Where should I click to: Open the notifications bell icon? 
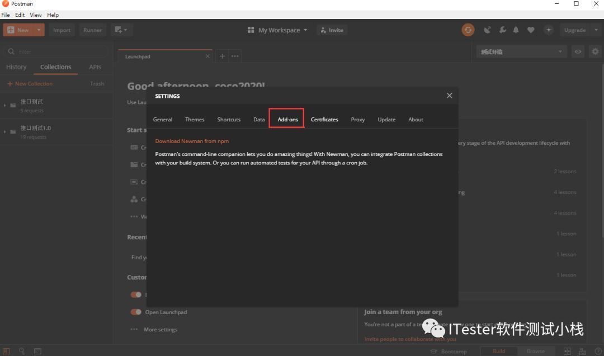pyautogui.click(x=516, y=30)
